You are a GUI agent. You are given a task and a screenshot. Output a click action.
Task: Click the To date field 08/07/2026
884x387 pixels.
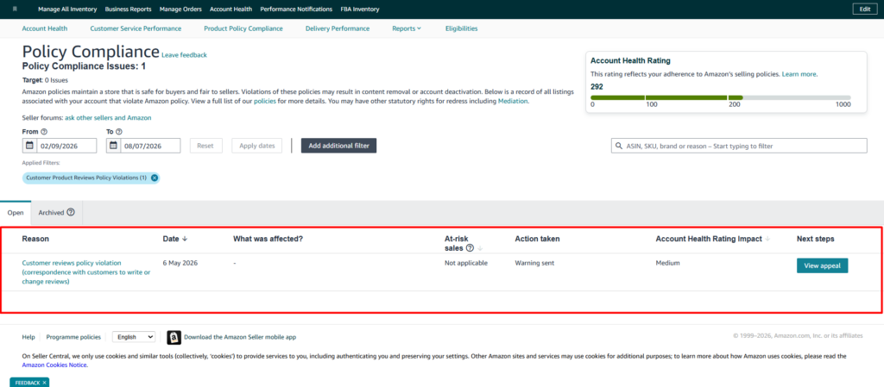point(142,146)
